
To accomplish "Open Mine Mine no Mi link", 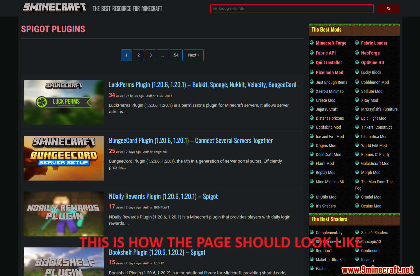I will [x=330, y=182].
